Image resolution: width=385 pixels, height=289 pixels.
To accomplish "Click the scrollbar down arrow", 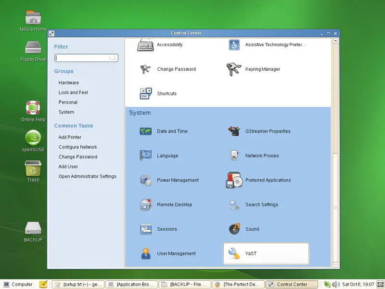I will click(335, 264).
